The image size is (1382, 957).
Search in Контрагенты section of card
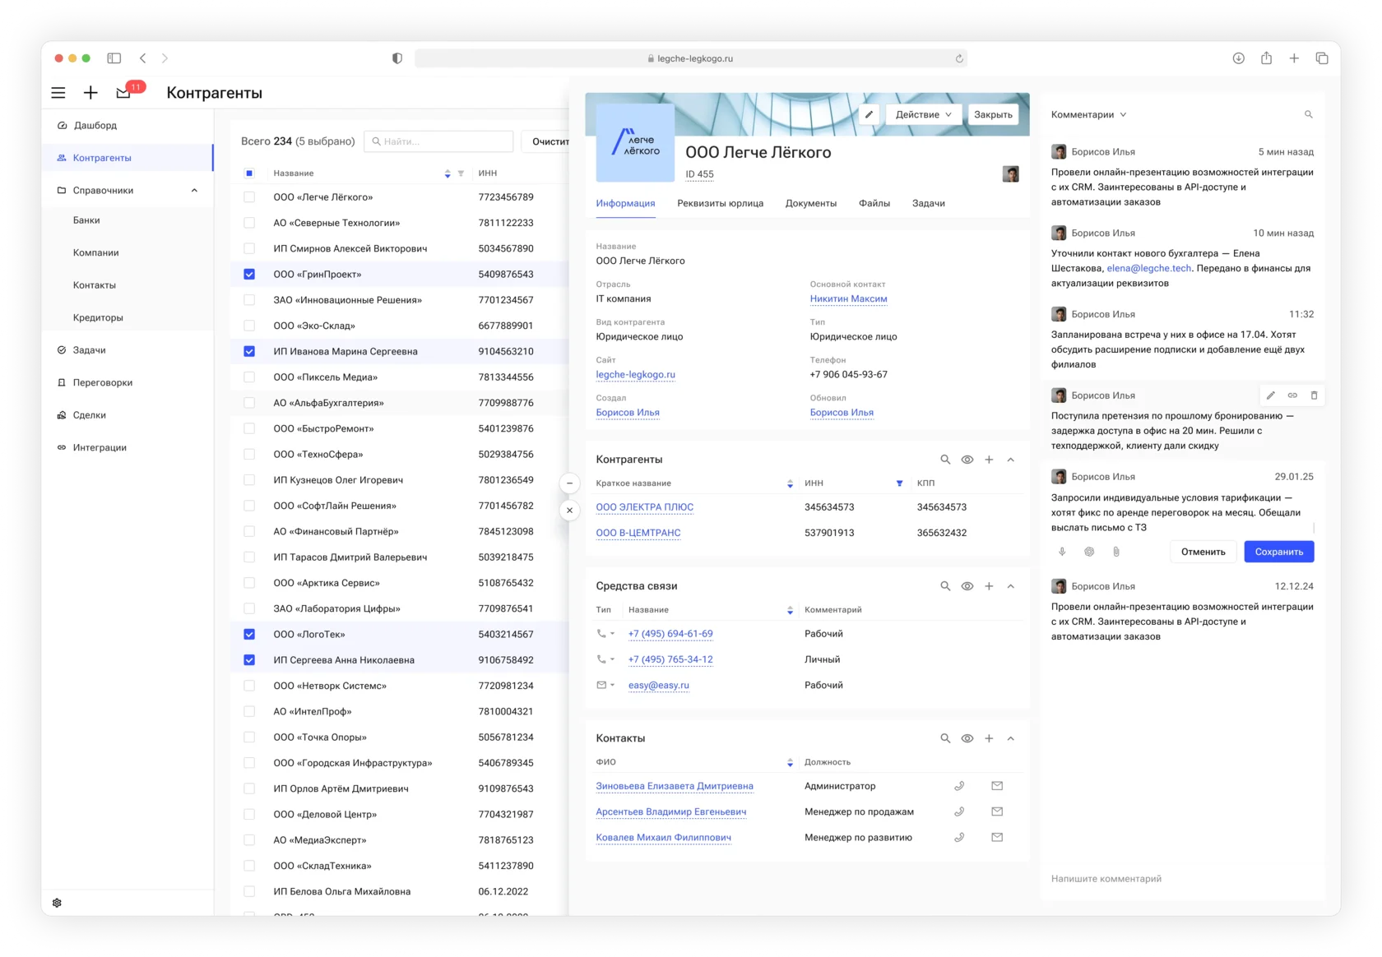[x=945, y=460]
